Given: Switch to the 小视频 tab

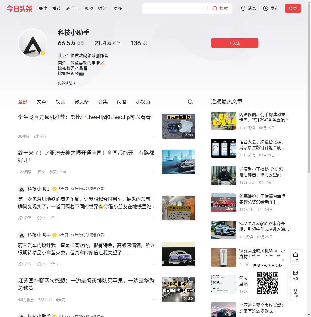Looking at the screenshot, I should tap(143, 102).
